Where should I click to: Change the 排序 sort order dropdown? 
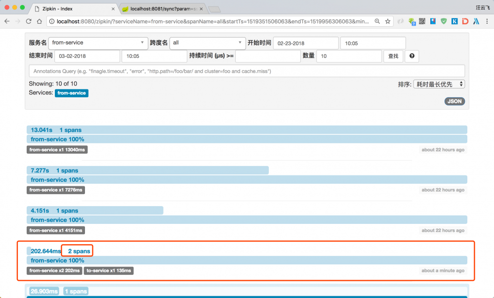click(439, 84)
